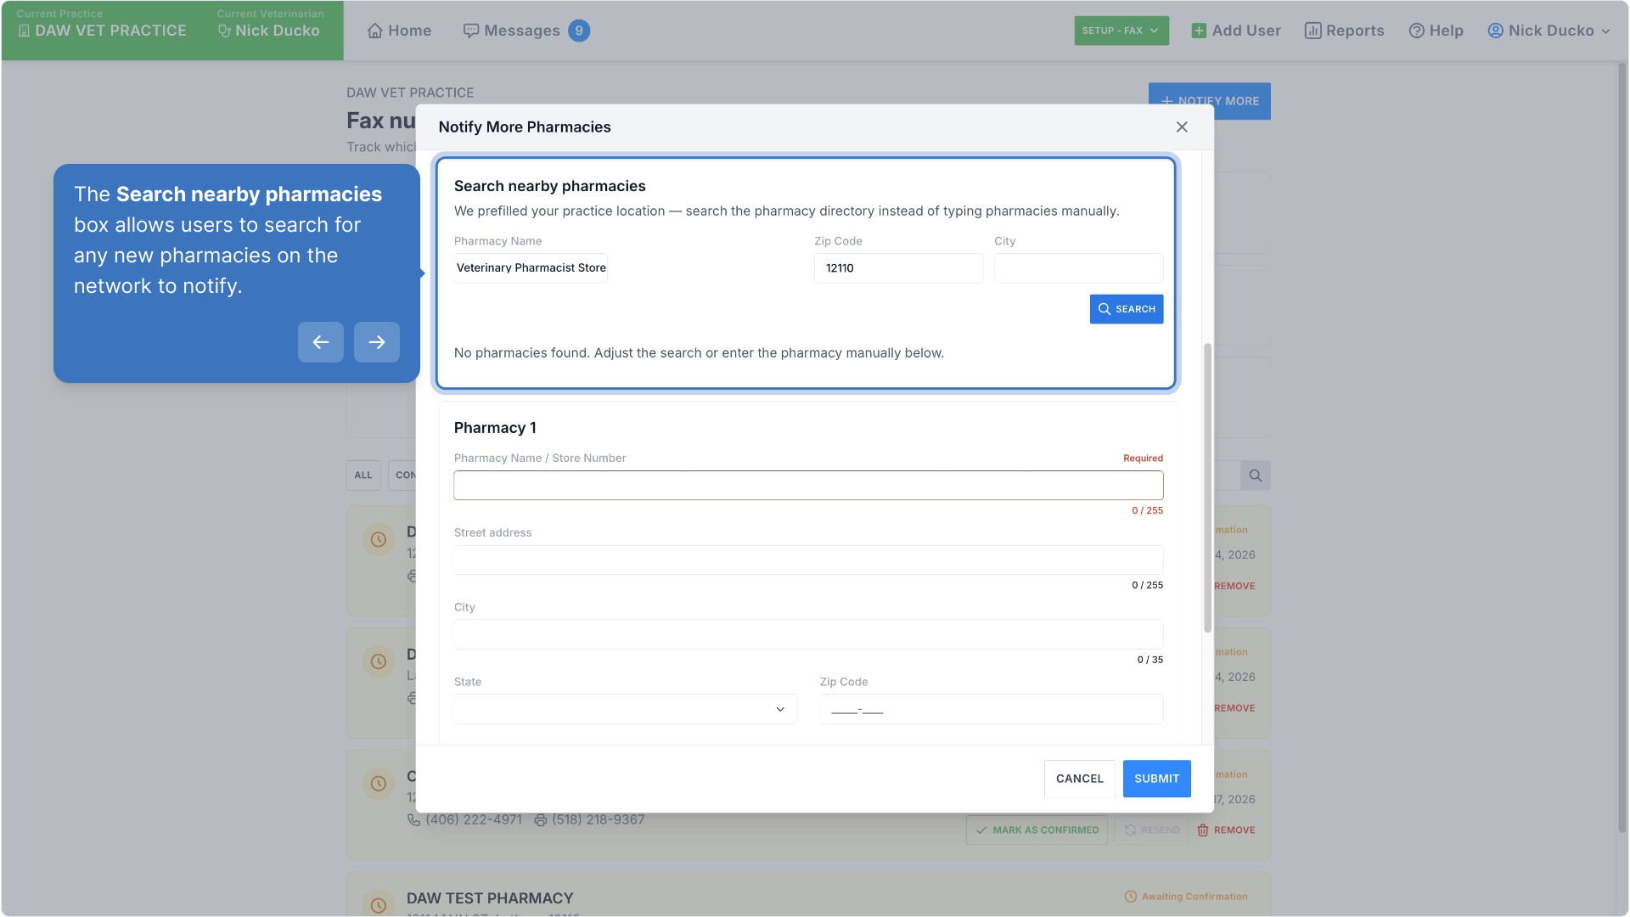
Task: Click the Add User plus icon
Action: 1199,31
